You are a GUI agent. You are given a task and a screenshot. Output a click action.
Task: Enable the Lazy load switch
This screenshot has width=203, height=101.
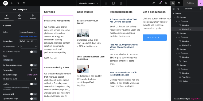click(34, 84)
